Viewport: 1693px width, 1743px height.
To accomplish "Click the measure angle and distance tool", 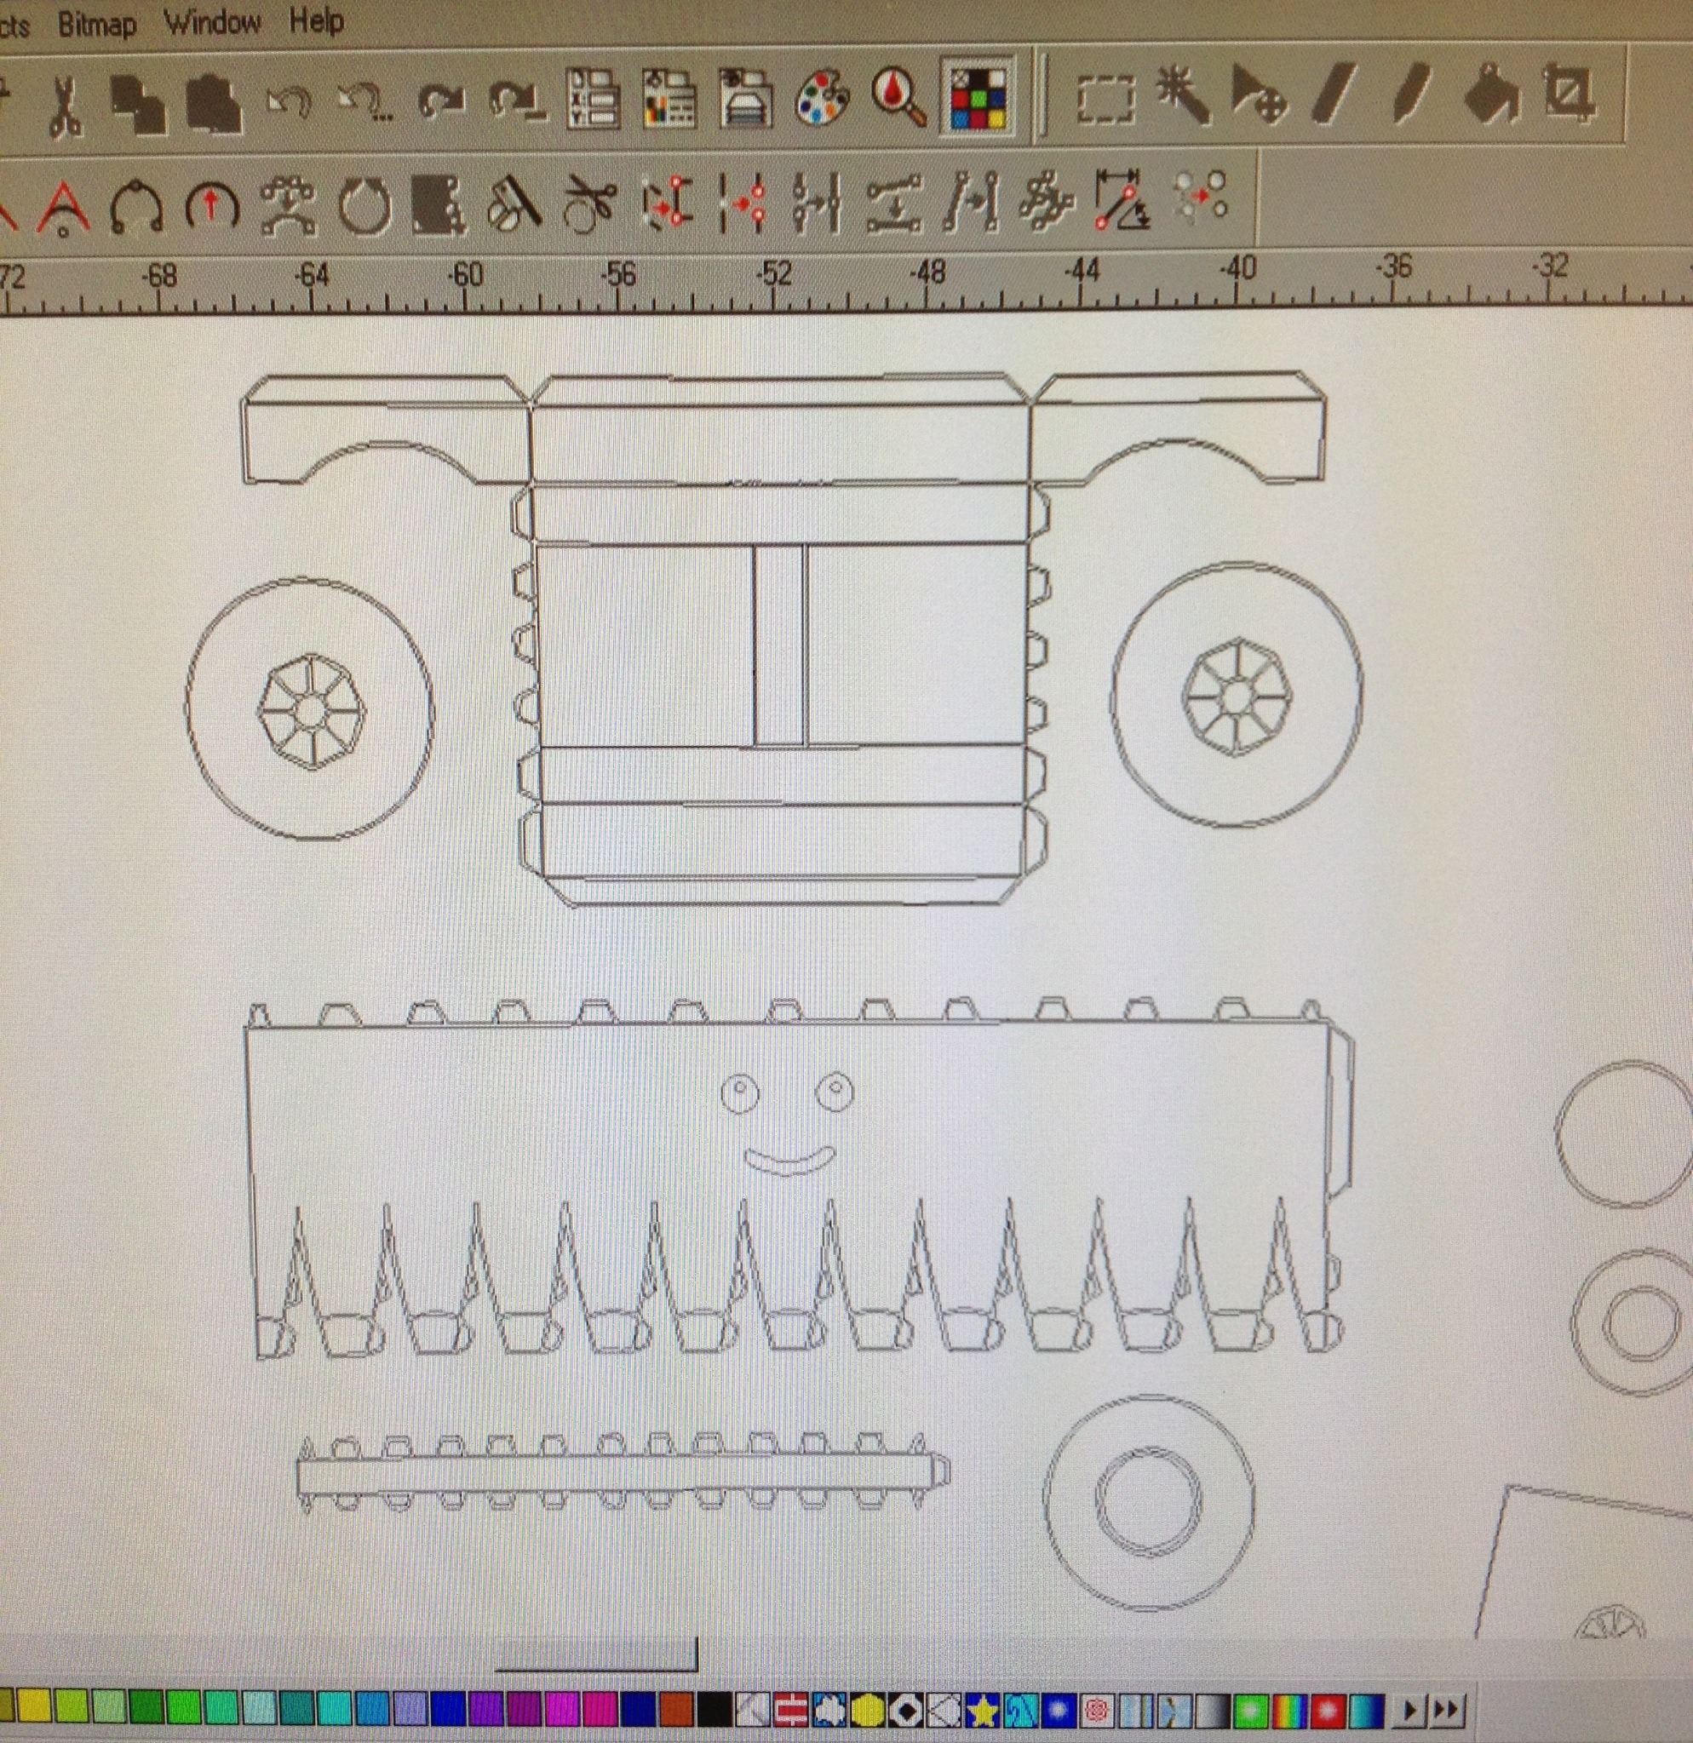I will [x=1124, y=199].
